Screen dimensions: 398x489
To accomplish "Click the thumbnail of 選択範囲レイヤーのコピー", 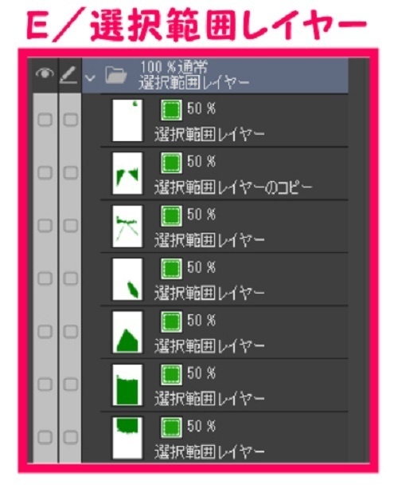I will coord(127,173).
